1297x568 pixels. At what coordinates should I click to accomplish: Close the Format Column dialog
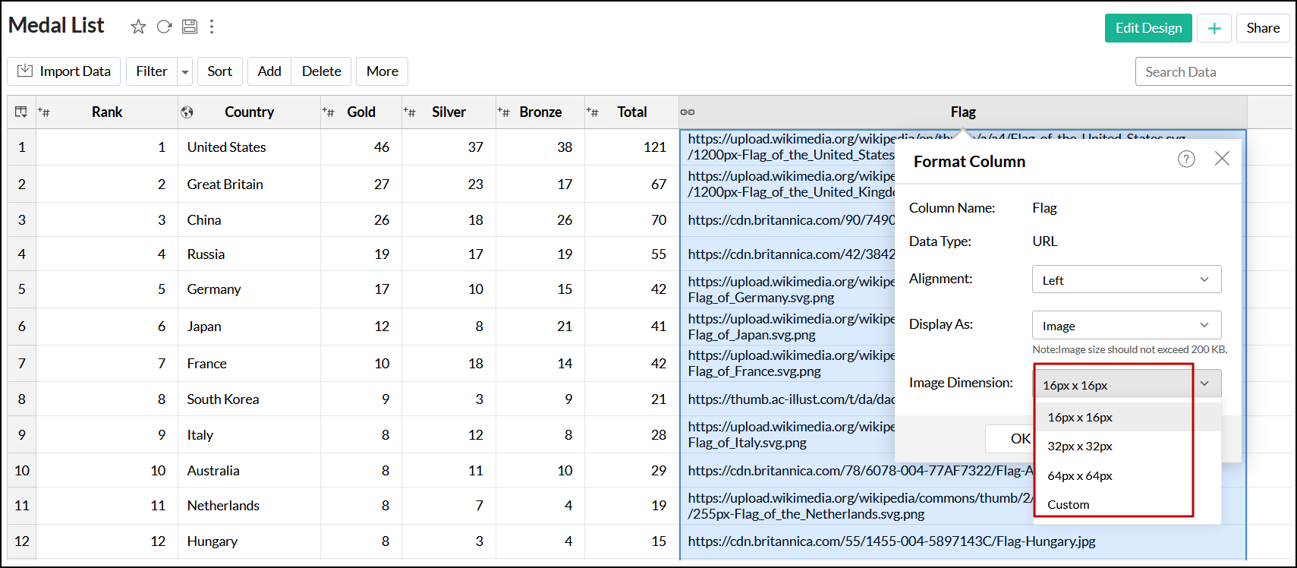[x=1222, y=159]
